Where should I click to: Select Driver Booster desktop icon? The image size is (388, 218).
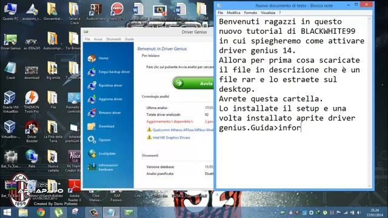point(32,131)
